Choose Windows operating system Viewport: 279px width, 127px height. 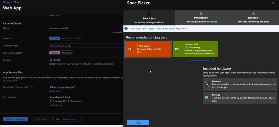(x=67, y=53)
